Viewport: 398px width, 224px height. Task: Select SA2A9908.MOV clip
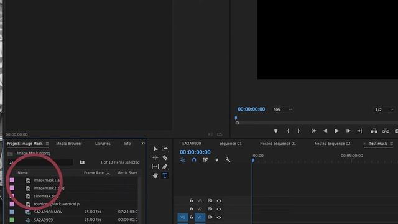pos(48,212)
